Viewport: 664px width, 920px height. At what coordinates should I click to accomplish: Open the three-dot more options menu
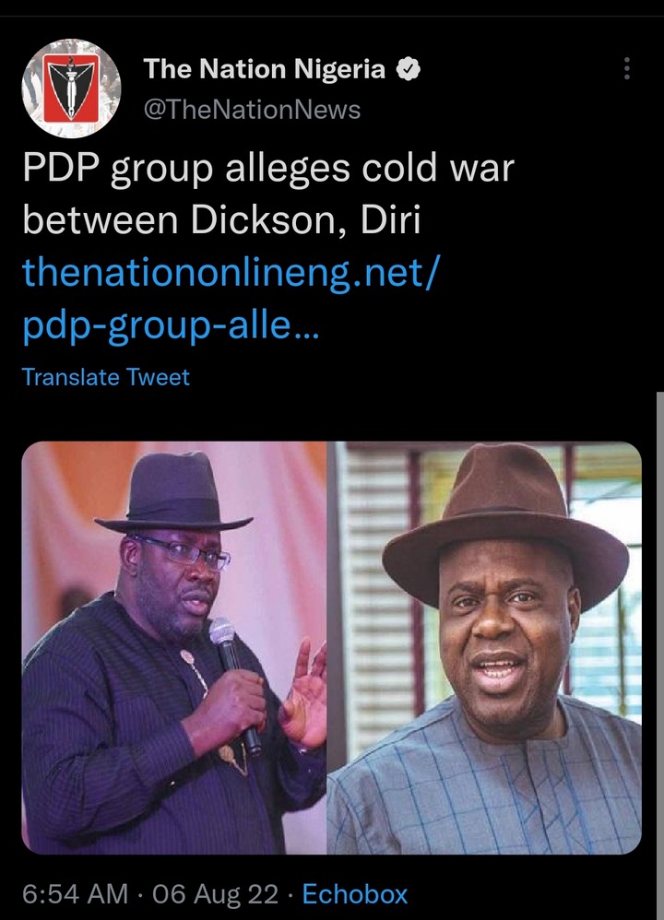(627, 68)
